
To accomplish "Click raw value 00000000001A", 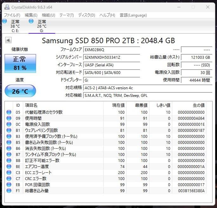I will [x=191, y=166].
